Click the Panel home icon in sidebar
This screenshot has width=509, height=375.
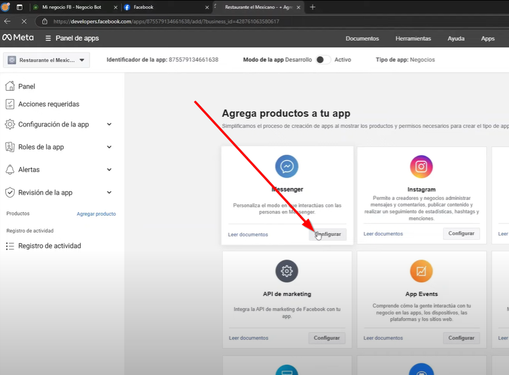tap(10, 86)
